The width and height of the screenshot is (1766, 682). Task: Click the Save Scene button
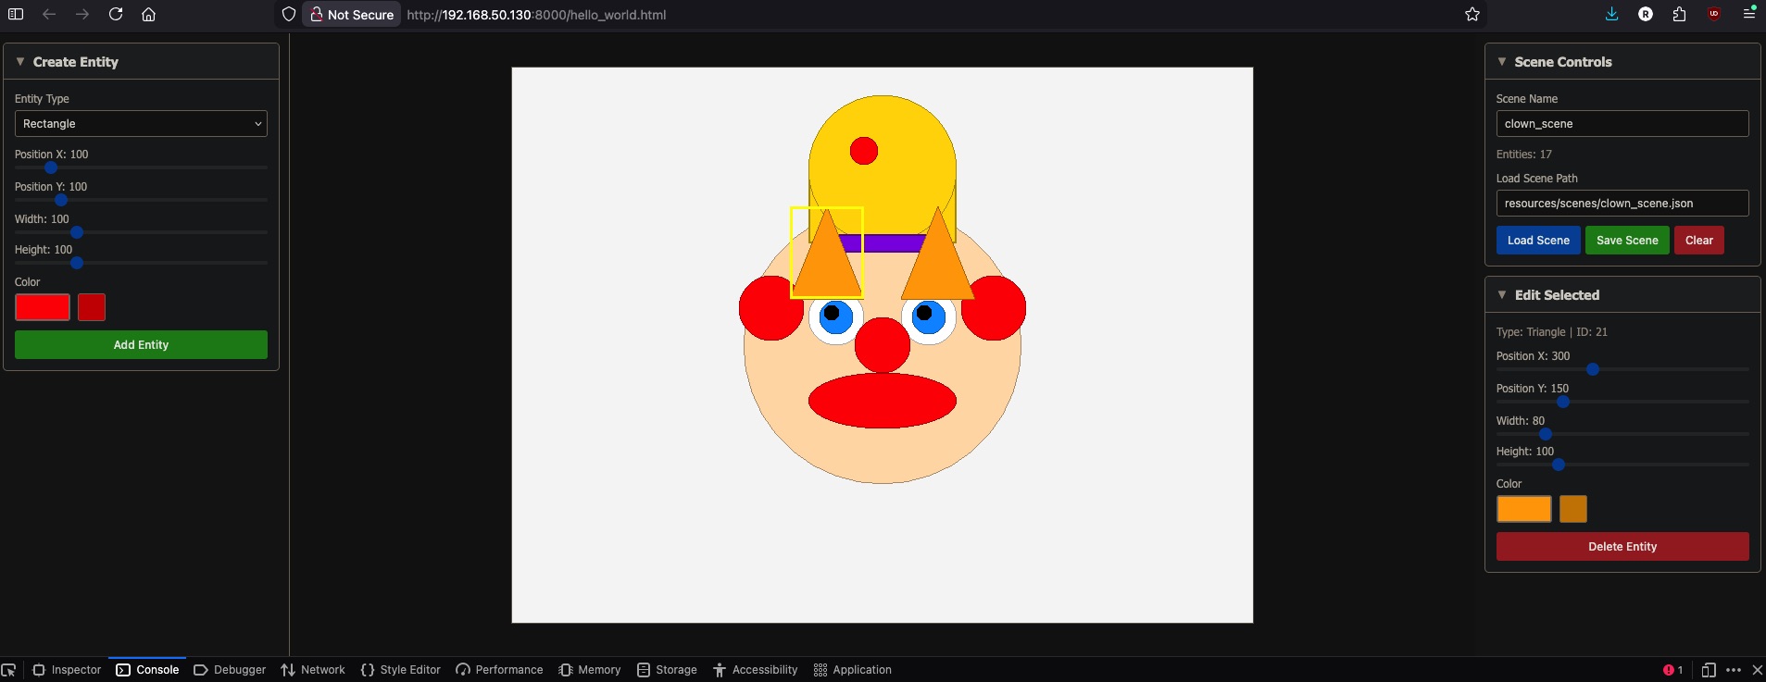pos(1627,241)
